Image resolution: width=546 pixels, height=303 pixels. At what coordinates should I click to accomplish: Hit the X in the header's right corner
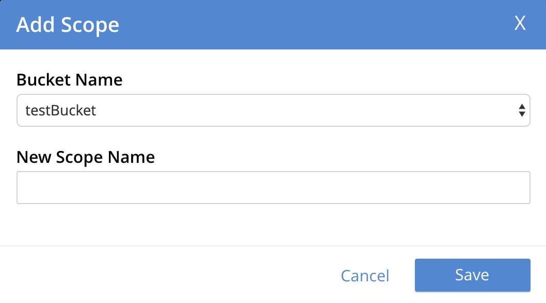(x=520, y=24)
